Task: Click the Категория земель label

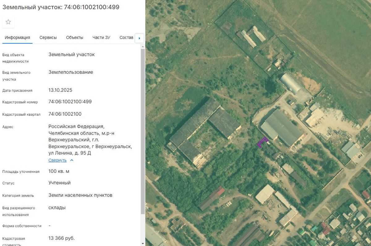Action: pos(18,195)
